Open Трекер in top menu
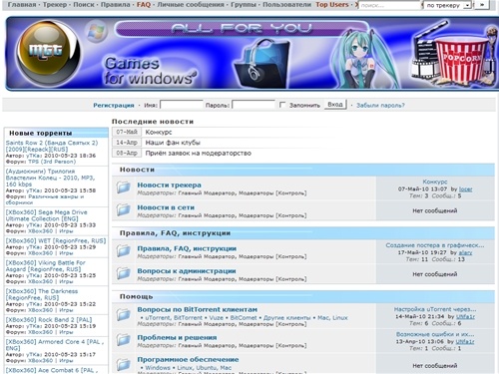This screenshot has height=374, width=499. click(55, 5)
